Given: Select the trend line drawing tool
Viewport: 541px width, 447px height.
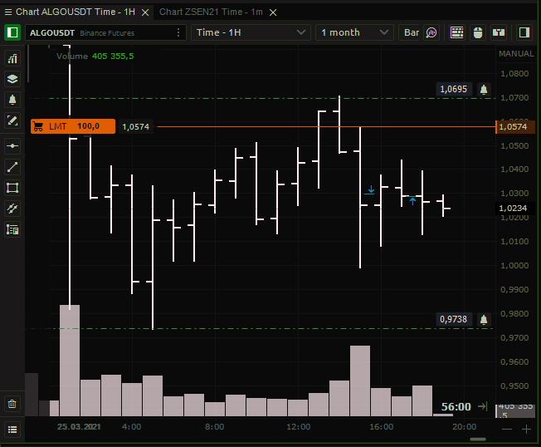Looking at the screenshot, I should click(12, 167).
